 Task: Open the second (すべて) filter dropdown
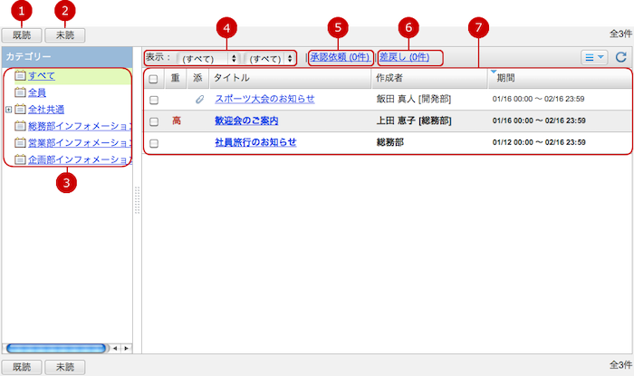(x=270, y=59)
